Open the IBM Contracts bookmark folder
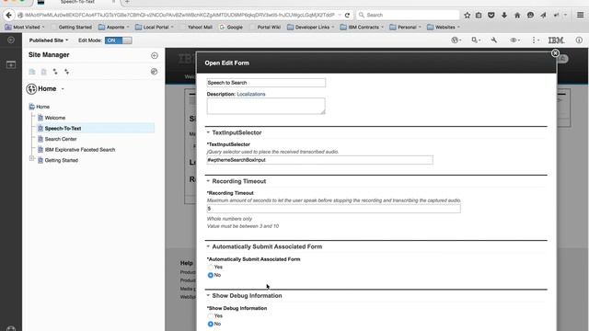589x331 pixels. click(362, 27)
